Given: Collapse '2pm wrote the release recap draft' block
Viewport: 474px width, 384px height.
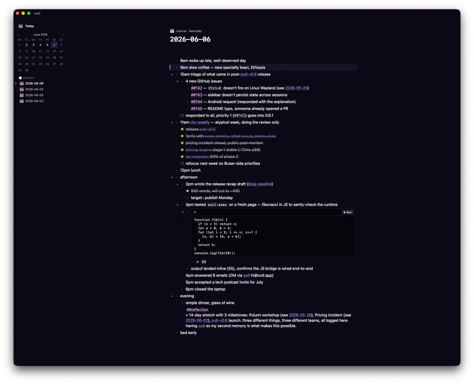Looking at the screenshot, I should (177, 184).
